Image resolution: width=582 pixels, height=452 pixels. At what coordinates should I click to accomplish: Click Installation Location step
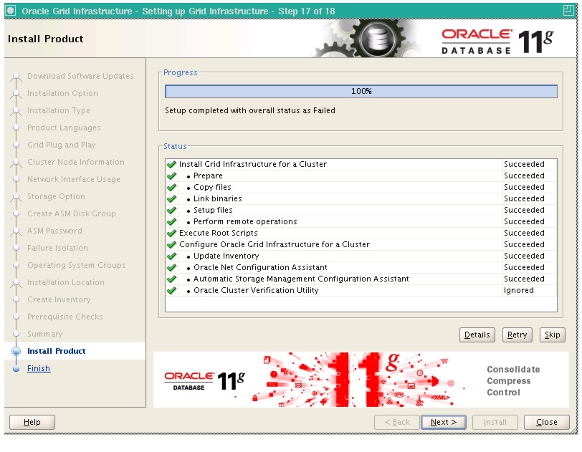pos(66,282)
